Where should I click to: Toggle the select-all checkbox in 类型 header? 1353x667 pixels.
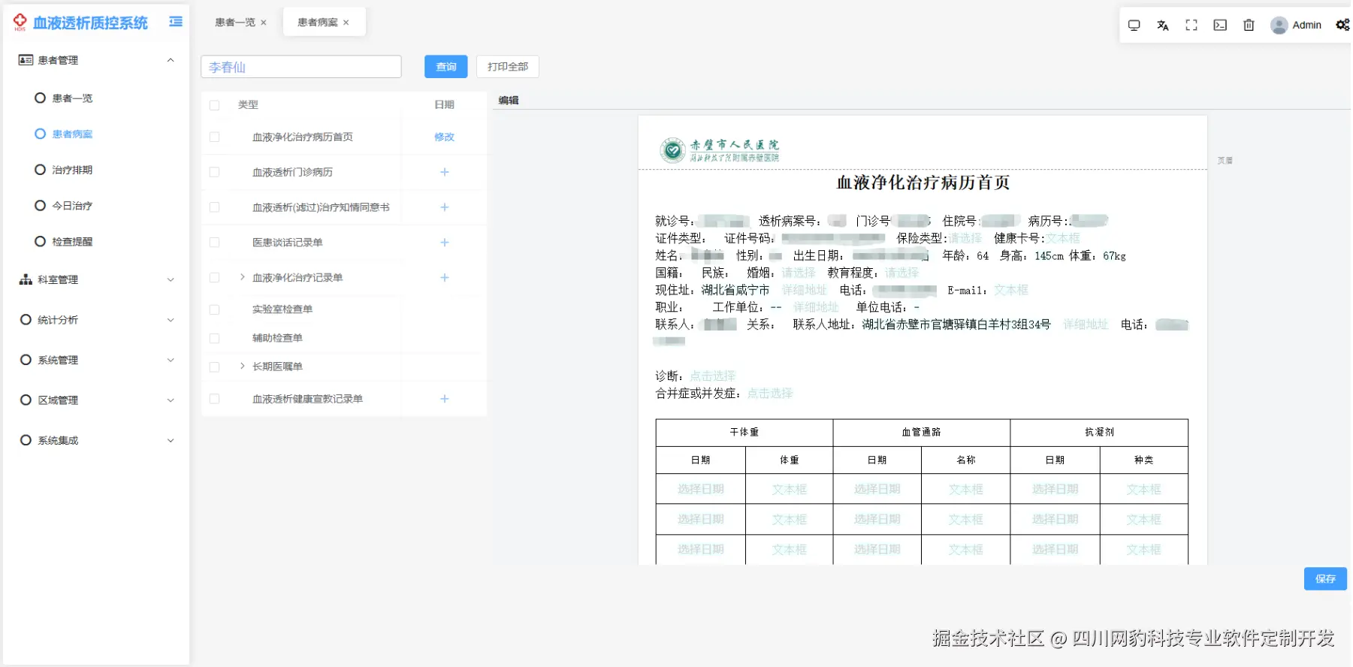(x=214, y=105)
